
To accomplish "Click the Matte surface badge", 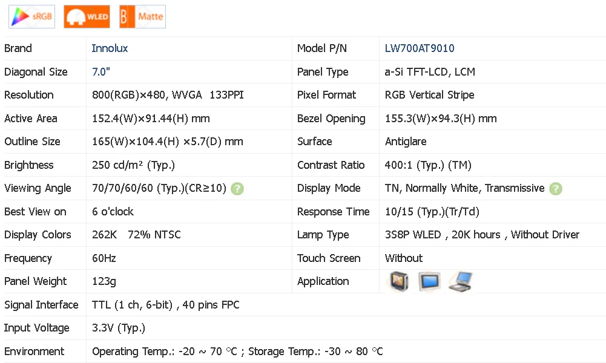I will tap(143, 16).
